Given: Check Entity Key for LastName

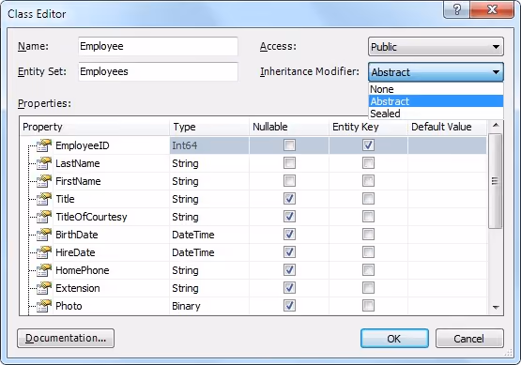Looking at the screenshot, I should [368, 163].
